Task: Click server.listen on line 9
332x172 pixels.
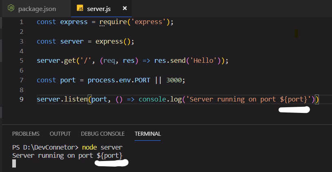Action: [62, 99]
